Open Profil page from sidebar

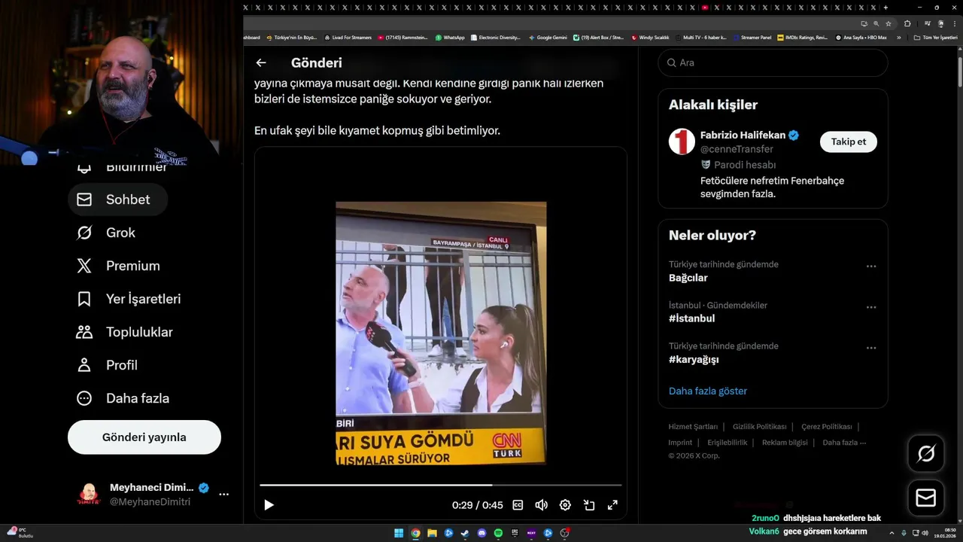107,365
